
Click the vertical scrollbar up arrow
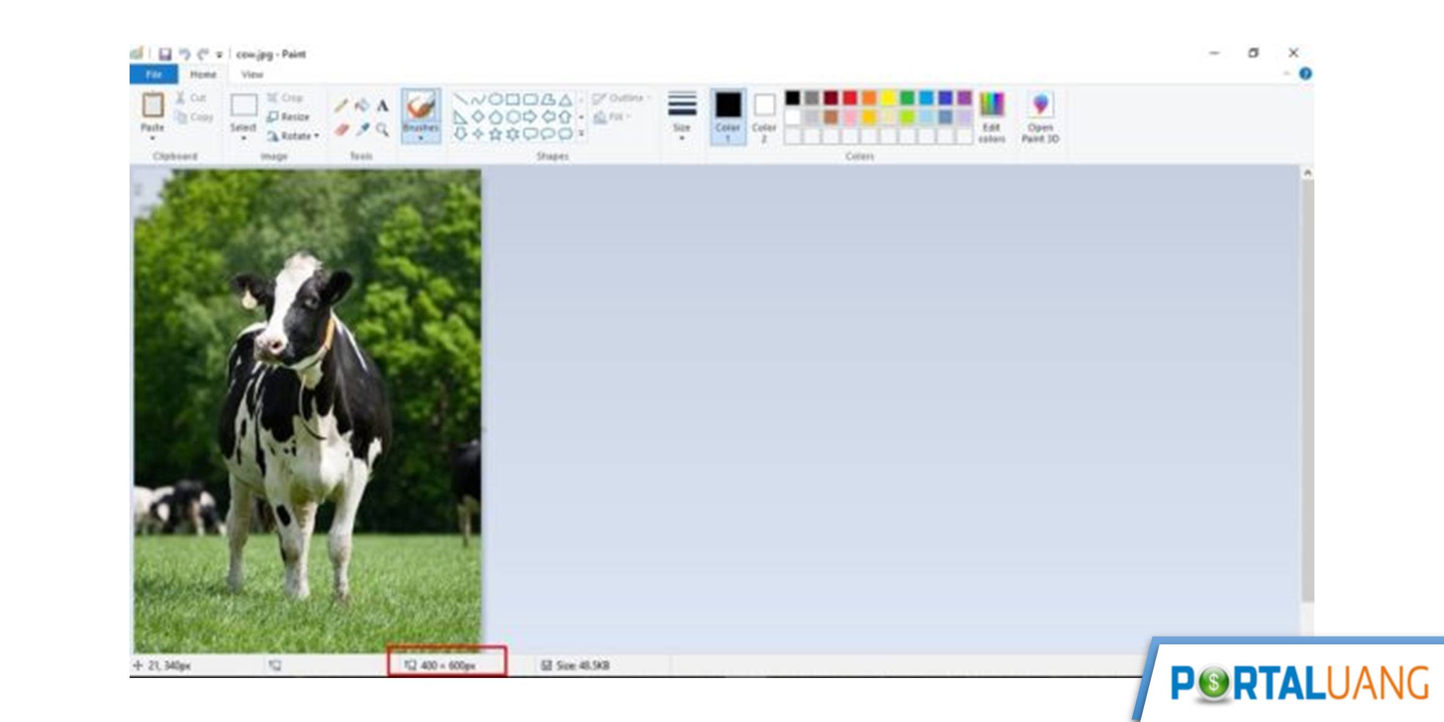coord(1307,174)
